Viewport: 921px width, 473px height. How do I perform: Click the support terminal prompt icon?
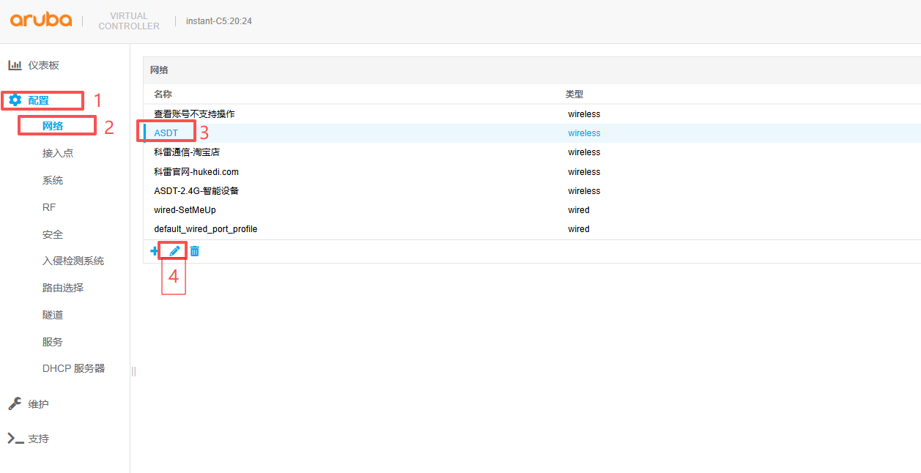(15, 439)
